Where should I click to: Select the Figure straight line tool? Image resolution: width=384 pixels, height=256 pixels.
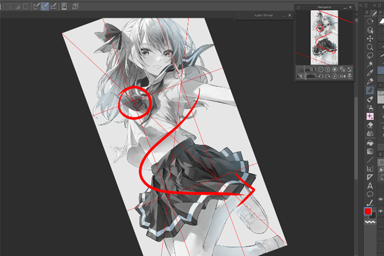tap(370, 160)
